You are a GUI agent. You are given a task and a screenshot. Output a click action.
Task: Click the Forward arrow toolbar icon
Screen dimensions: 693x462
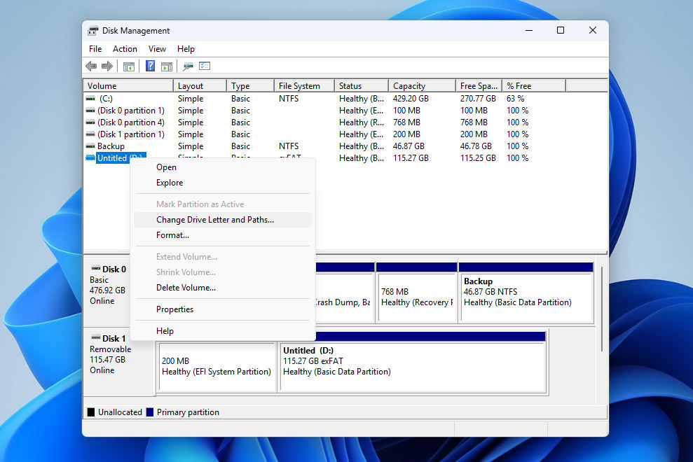(107, 66)
